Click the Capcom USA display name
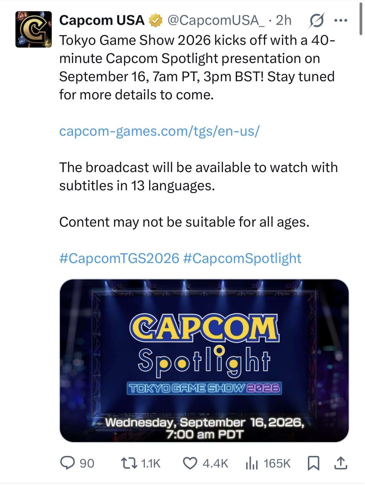The width and height of the screenshot is (365, 486). click(102, 20)
